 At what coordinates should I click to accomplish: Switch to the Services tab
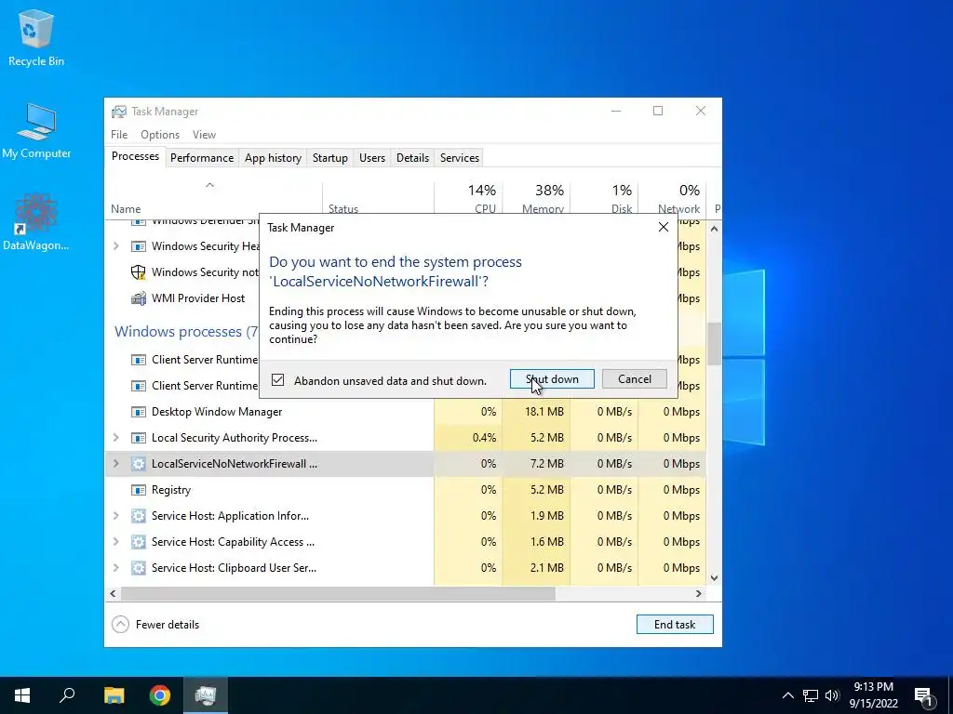pyautogui.click(x=460, y=158)
